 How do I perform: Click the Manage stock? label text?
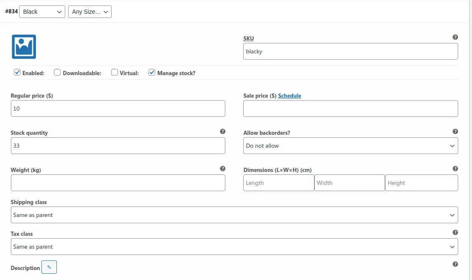(176, 73)
